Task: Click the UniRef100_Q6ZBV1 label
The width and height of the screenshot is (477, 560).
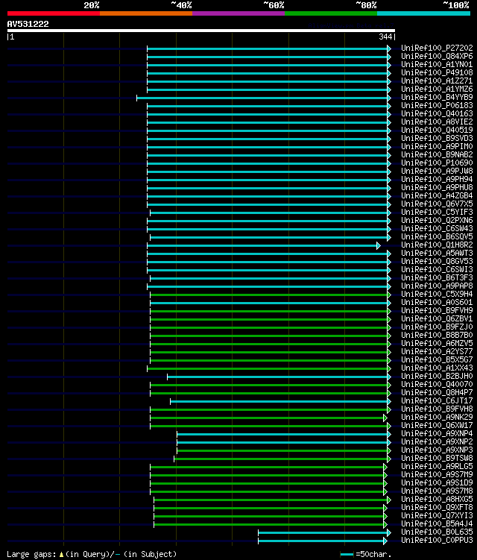Action: pyautogui.click(x=437, y=319)
